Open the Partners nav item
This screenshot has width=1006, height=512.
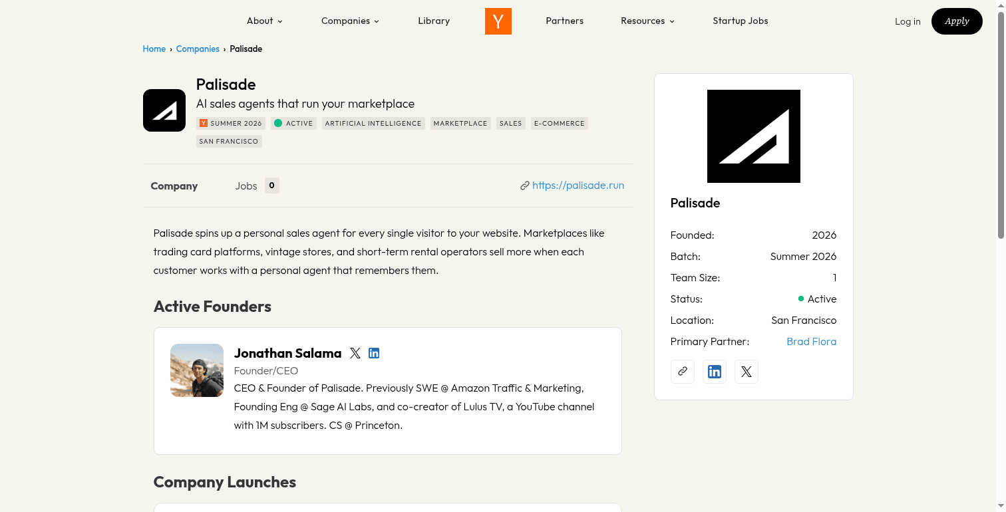click(x=564, y=21)
